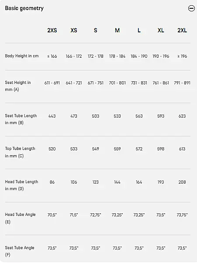Click the Head Tube Angle (E) label

[20, 218]
